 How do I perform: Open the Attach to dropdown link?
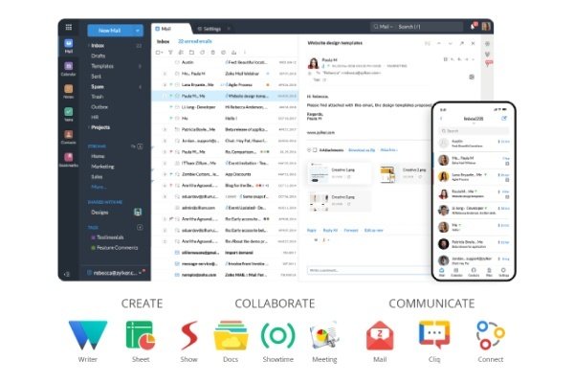click(x=388, y=150)
